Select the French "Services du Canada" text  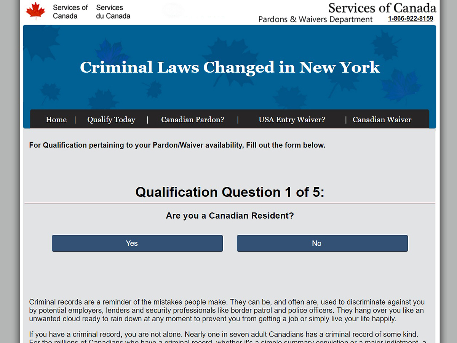point(113,12)
